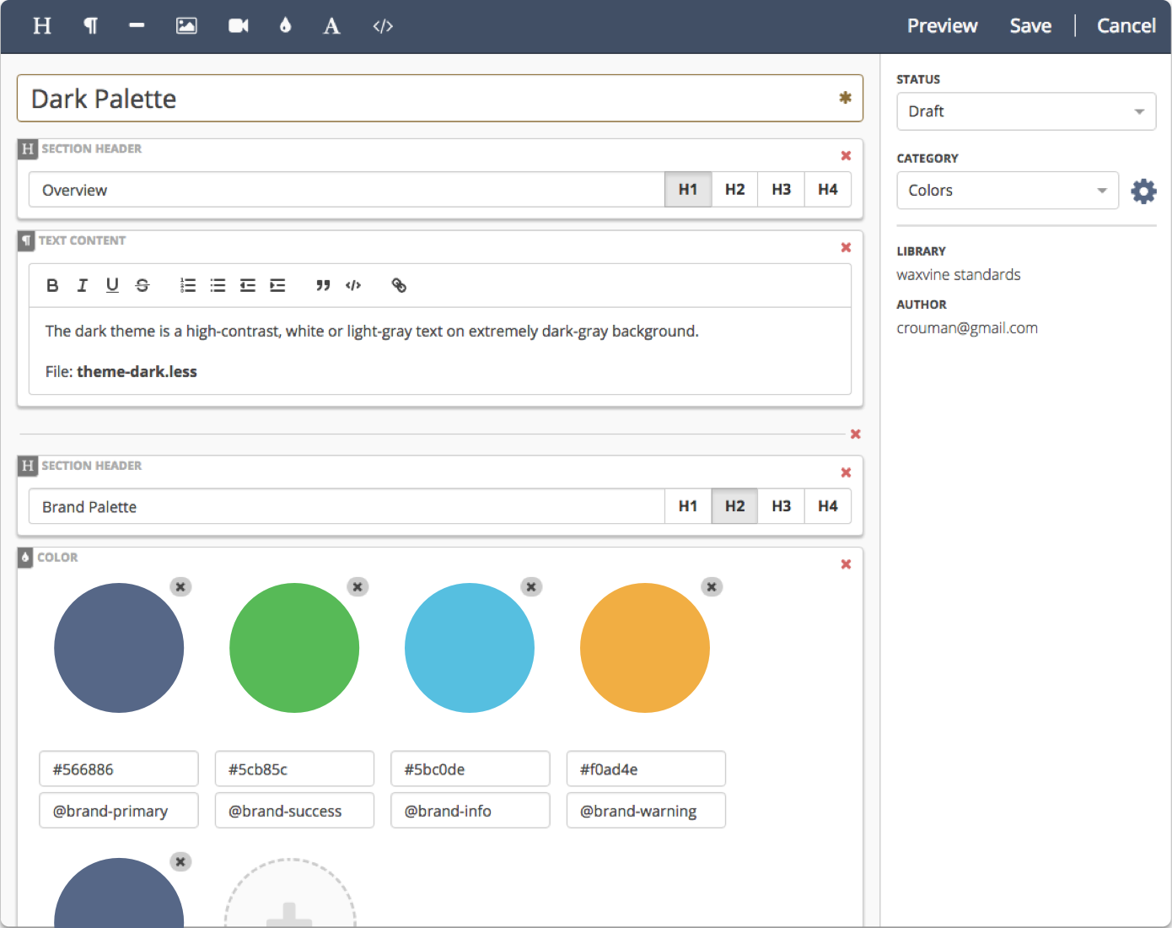Screen dimensions: 1172x928
Task: Cancel editing the page
Action: coord(1126,26)
